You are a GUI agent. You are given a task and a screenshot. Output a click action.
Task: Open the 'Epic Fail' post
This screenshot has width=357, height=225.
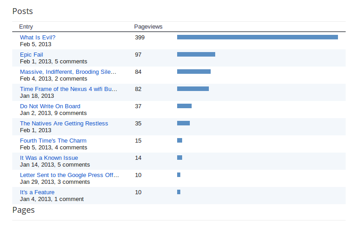tap(31, 55)
